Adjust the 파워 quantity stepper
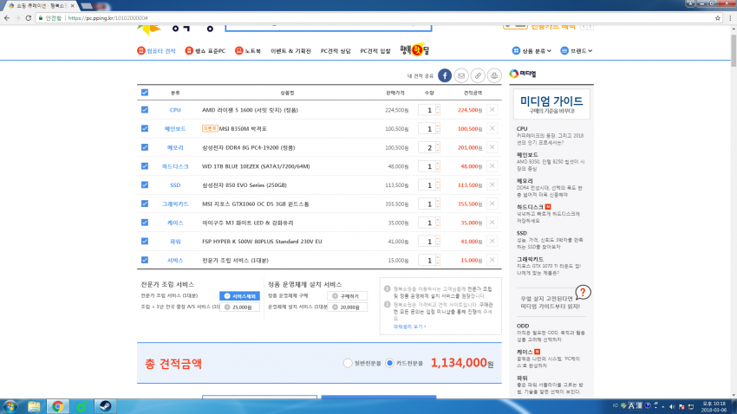 click(438, 242)
